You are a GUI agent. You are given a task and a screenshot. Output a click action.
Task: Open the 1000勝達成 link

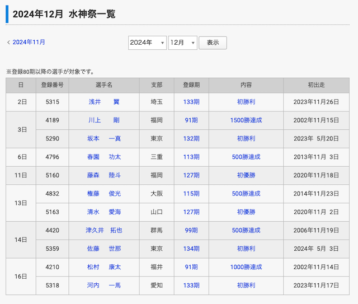246,267
